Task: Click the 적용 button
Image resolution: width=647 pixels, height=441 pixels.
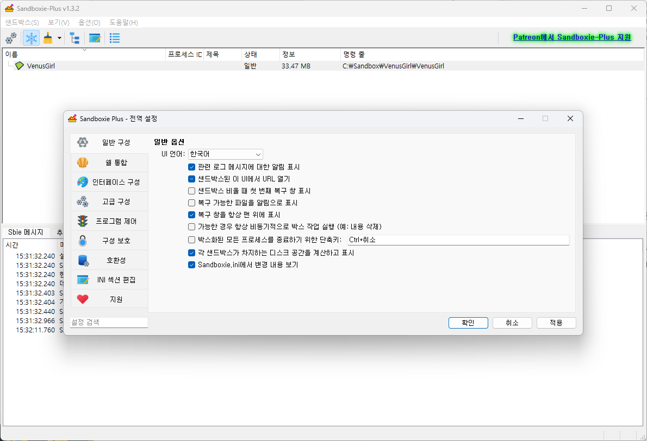Action: tap(556, 323)
